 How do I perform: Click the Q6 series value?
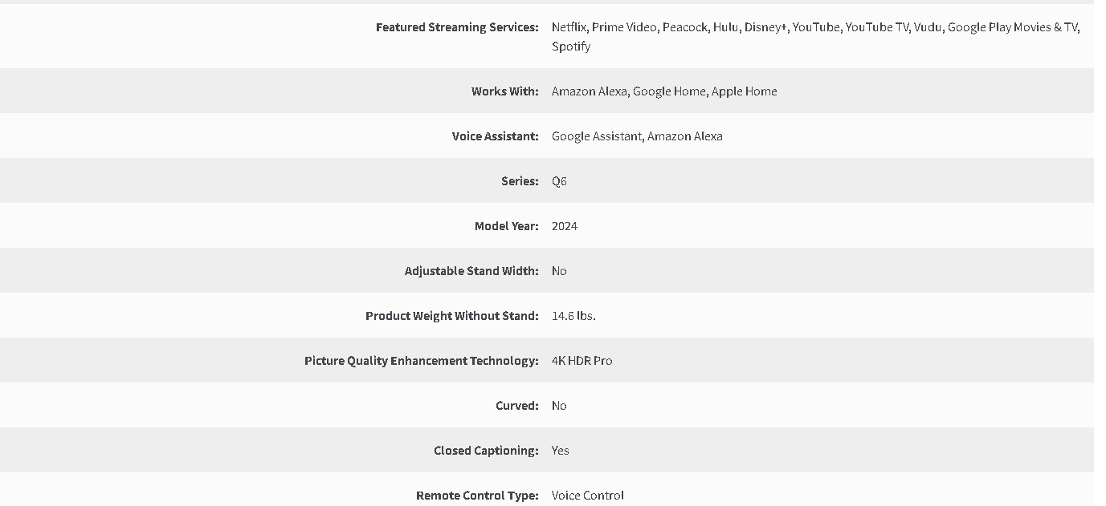pos(559,181)
